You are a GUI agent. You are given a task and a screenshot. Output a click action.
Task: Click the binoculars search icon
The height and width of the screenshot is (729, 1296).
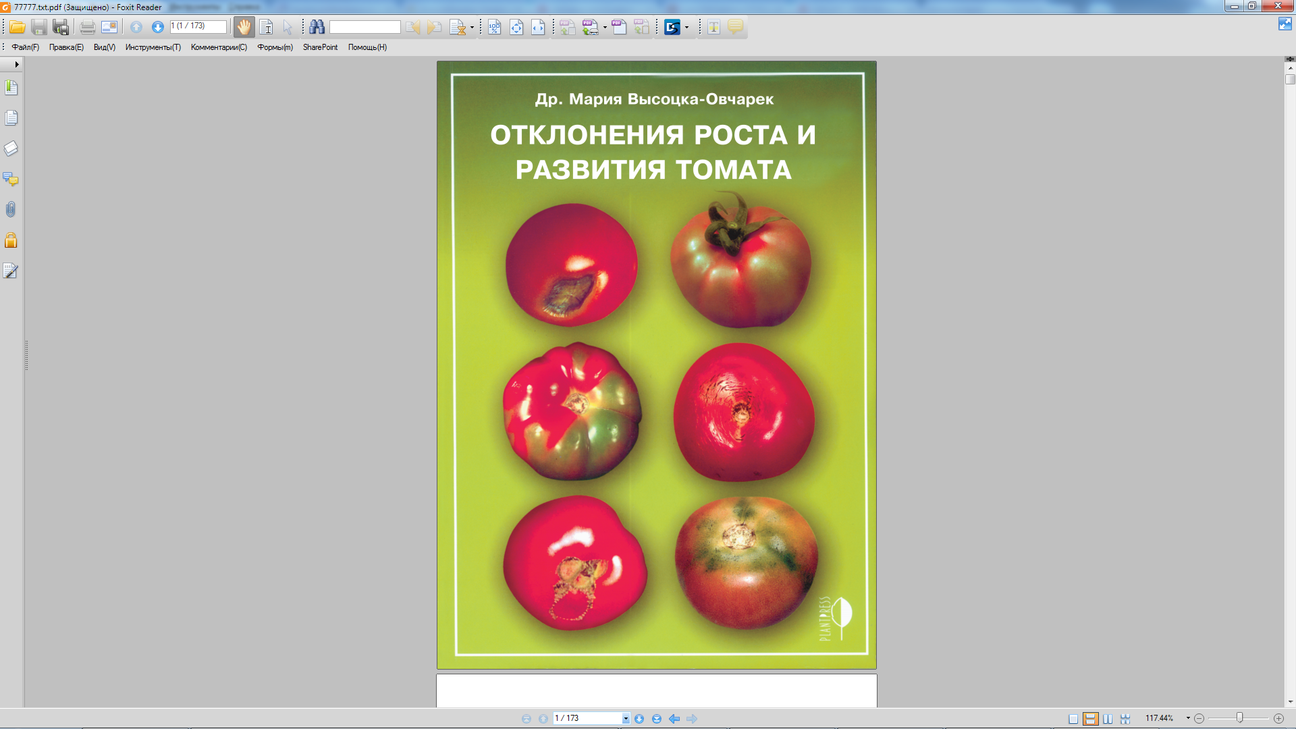pos(317,27)
